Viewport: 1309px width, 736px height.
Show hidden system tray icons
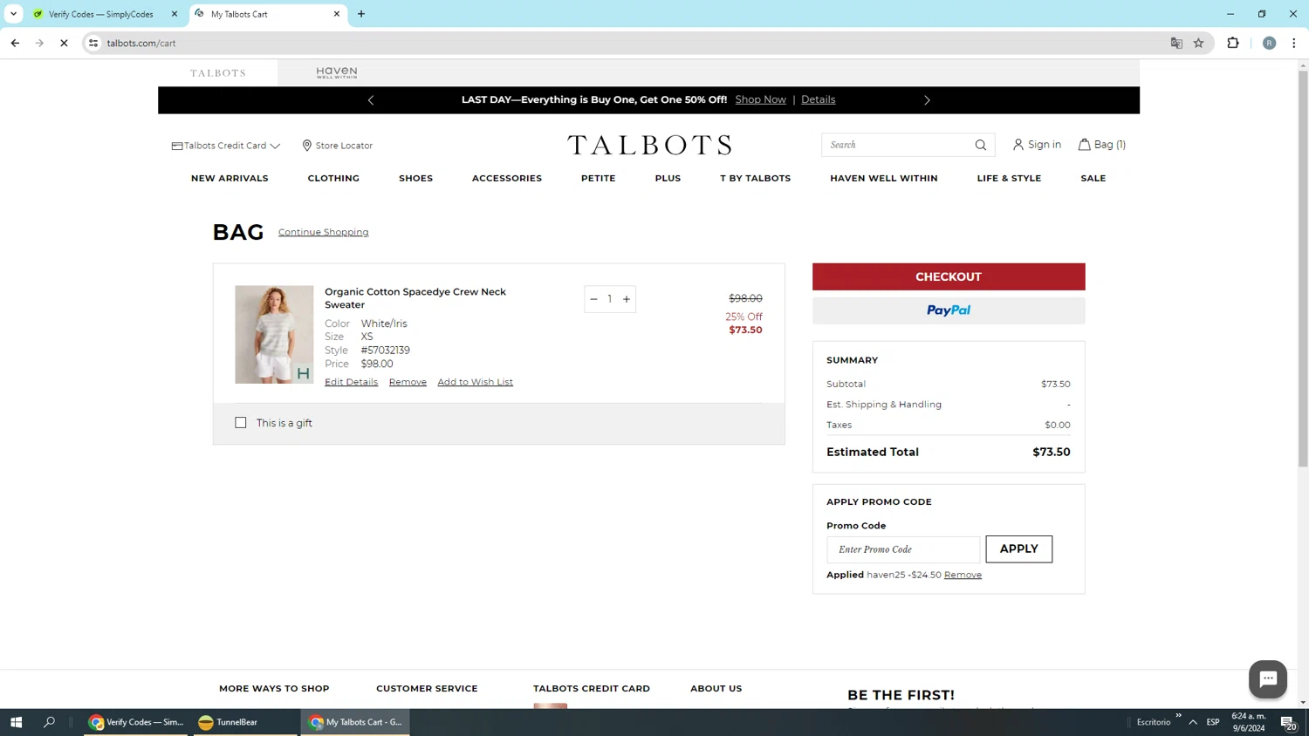coord(1193,722)
